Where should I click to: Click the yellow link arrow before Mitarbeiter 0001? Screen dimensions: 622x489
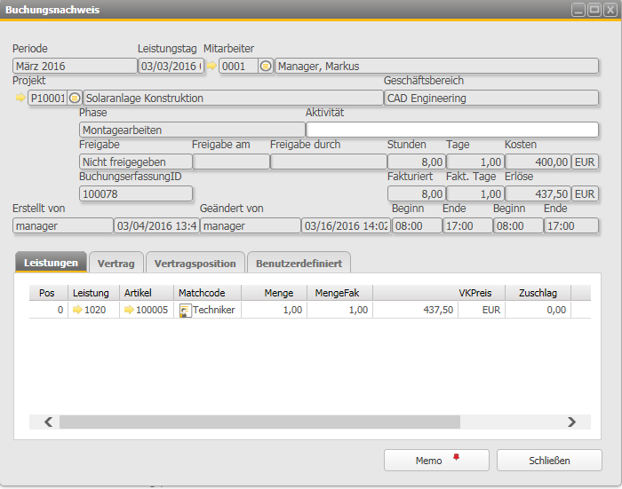[211, 66]
